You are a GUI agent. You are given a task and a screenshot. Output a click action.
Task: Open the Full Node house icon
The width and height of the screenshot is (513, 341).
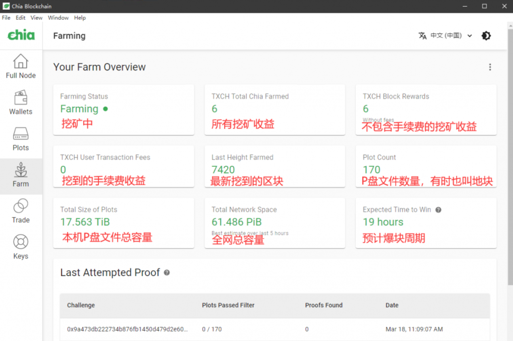pyautogui.click(x=21, y=61)
